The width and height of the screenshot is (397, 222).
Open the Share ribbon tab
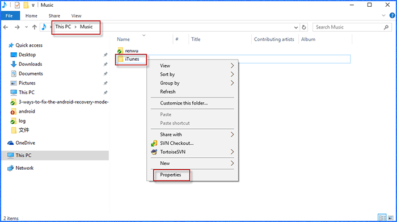coord(54,16)
